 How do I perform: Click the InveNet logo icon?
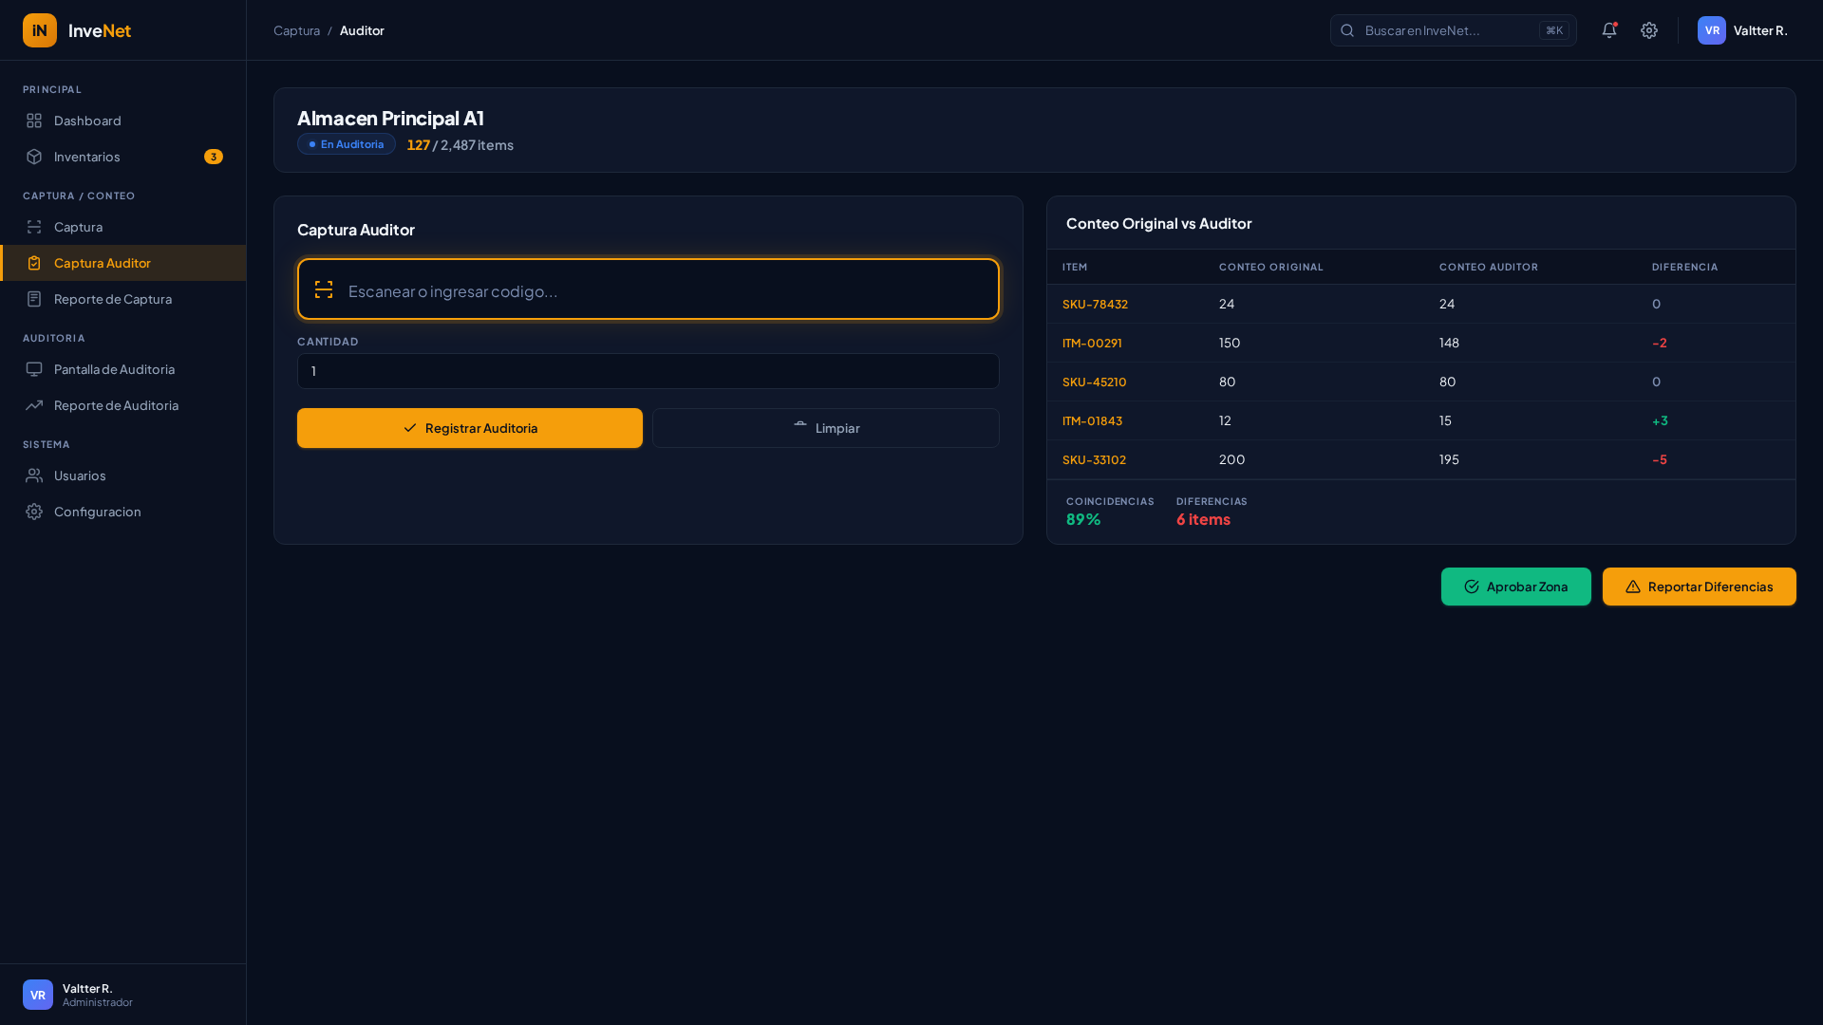pyautogui.click(x=40, y=30)
